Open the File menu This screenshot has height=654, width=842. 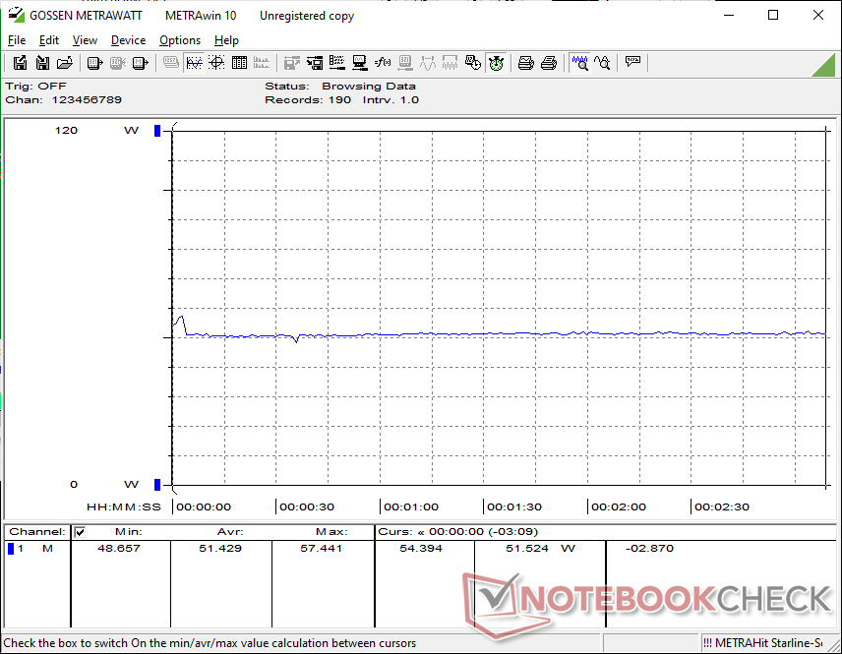tap(17, 40)
